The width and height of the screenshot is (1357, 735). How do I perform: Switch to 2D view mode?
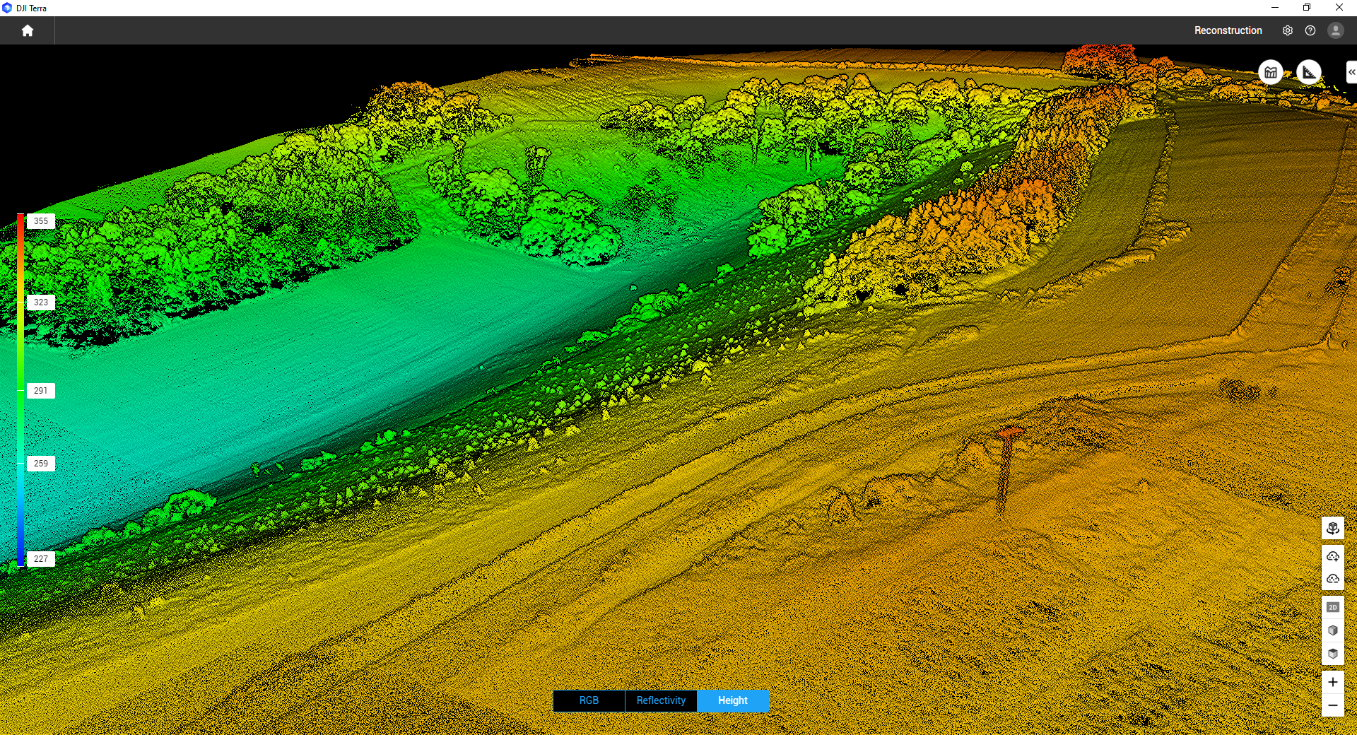pyautogui.click(x=1332, y=607)
